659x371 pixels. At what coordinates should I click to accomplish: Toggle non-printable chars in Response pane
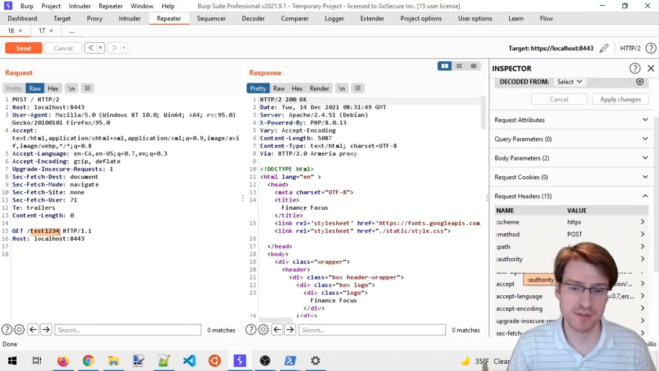coord(342,88)
